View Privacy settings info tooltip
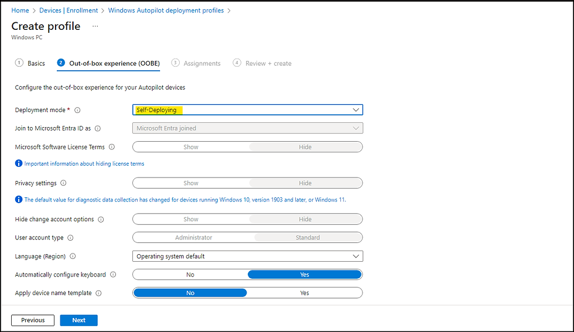The height and width of the screenshot is (332, 574). coord(63,183)
